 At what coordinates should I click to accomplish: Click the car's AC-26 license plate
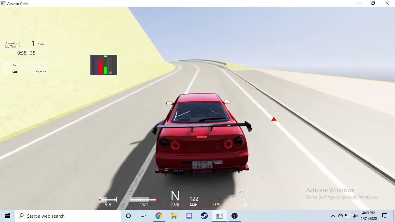(202, 165)
